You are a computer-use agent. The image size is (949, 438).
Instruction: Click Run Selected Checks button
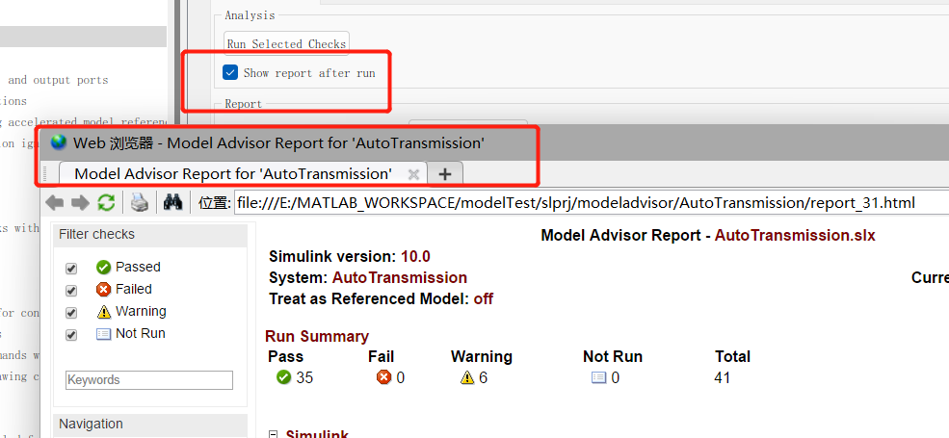coord(286,43)
